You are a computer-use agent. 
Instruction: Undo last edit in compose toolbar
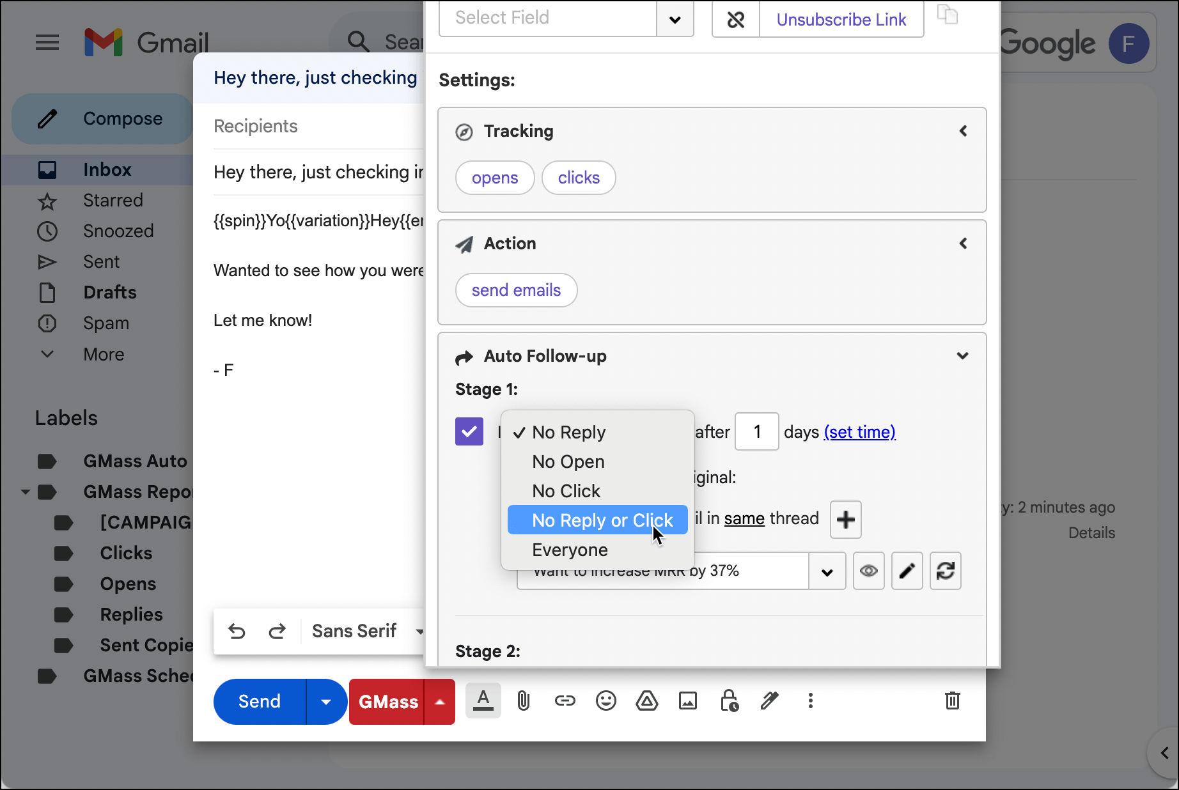pyautogui.click(x=237, y=631)
